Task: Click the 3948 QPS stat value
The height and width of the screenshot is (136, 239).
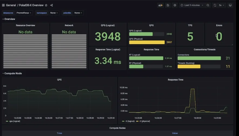Action: pyautogui.click(x=108, y=37)
